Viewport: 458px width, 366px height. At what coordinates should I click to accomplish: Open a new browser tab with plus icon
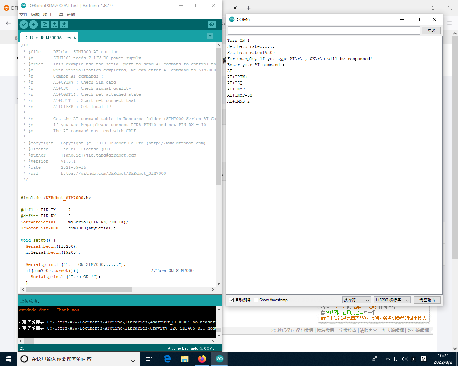tap(249, 8)
